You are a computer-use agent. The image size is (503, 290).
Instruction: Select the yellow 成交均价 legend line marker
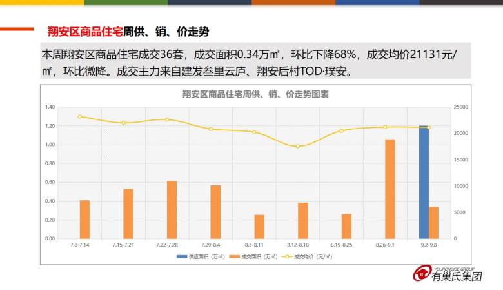287,256
